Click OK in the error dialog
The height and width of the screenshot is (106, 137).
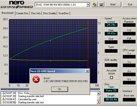(x=60, y=89)
